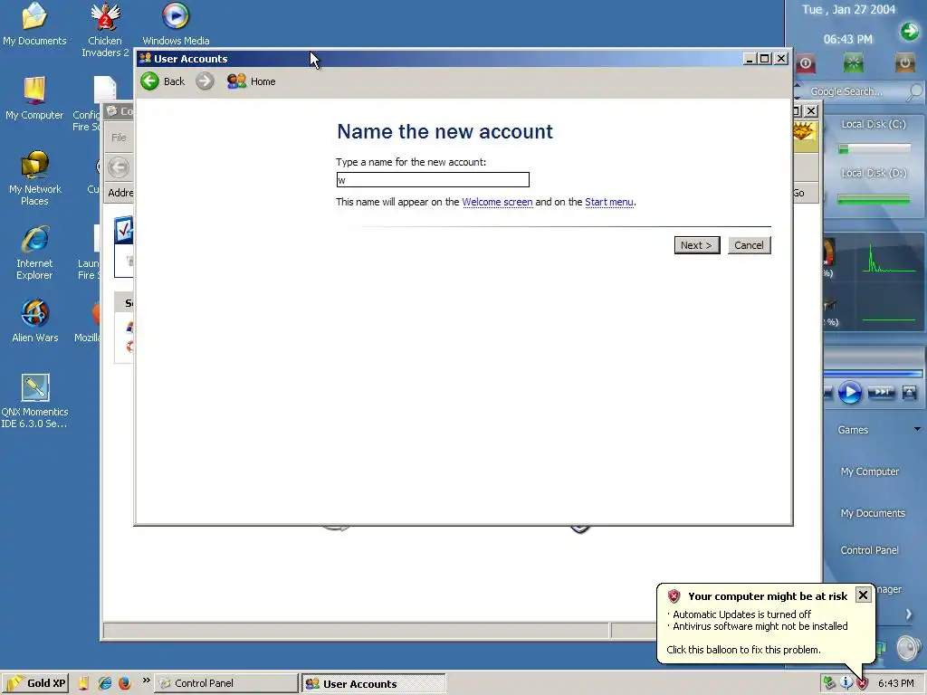Click the sidebar media progress bar
Image resolution: width=927 pixels, height=695 pixels.
point(874,374)
